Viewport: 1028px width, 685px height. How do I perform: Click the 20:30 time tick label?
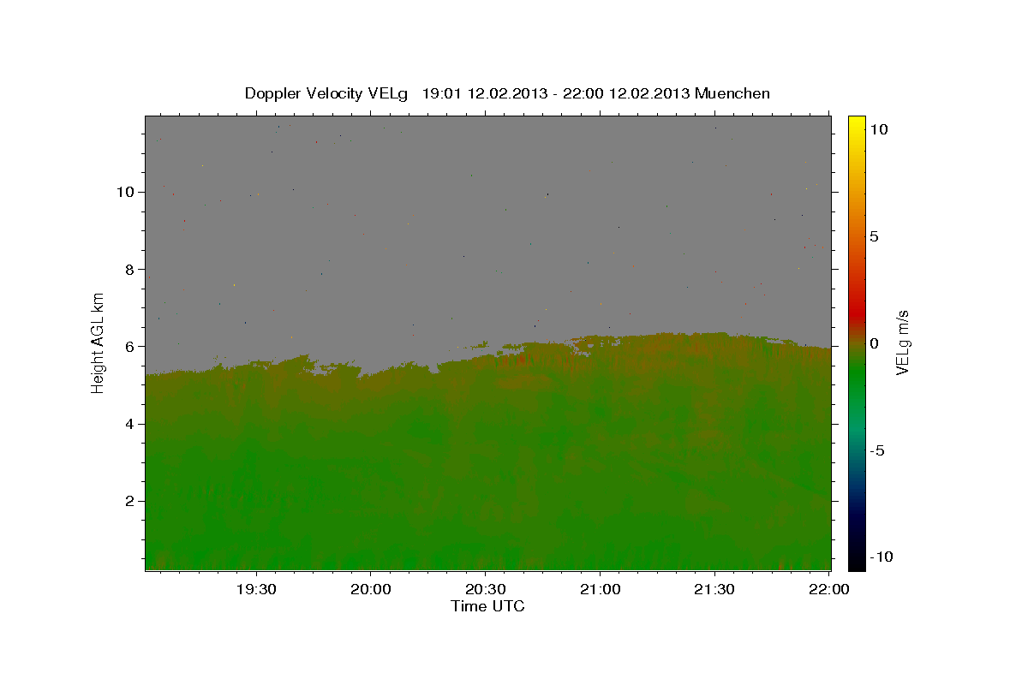(x=485, y=589)
